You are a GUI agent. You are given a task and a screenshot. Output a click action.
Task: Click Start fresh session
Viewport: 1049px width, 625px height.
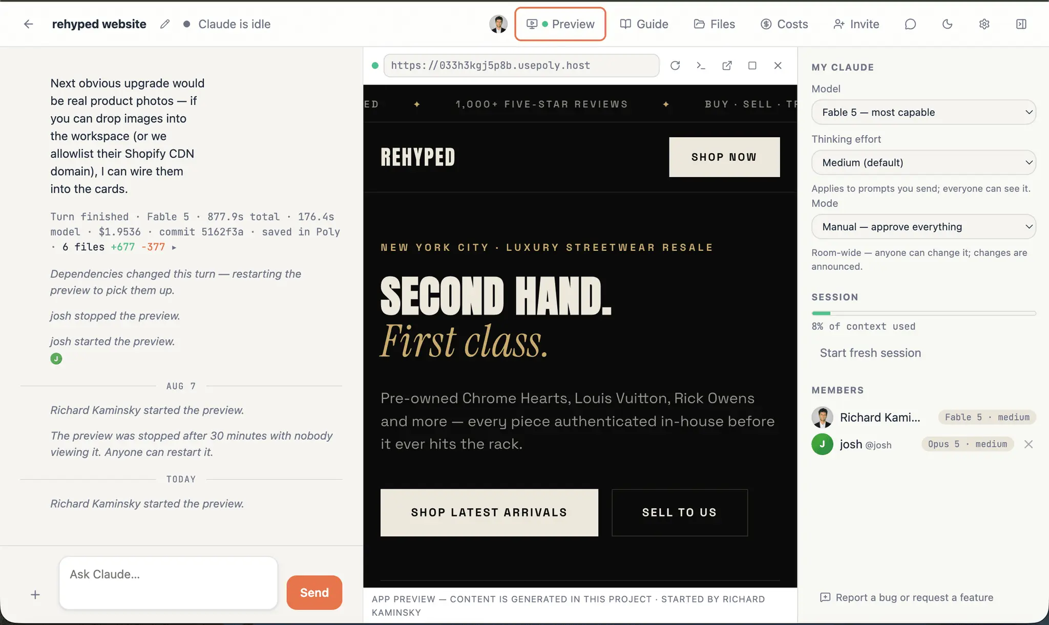pyautogui.click(x=870, y=353)
